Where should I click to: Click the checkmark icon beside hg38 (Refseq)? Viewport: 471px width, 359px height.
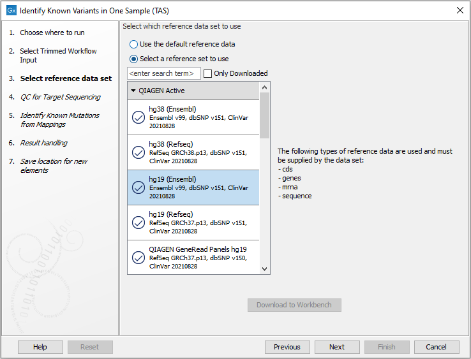138,153
